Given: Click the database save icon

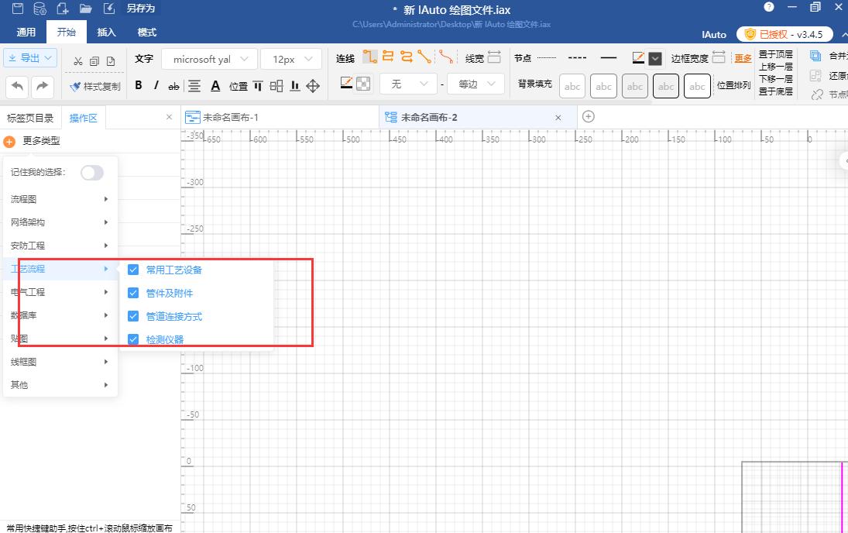Looking at the screenshot, I should pos(40,8).
